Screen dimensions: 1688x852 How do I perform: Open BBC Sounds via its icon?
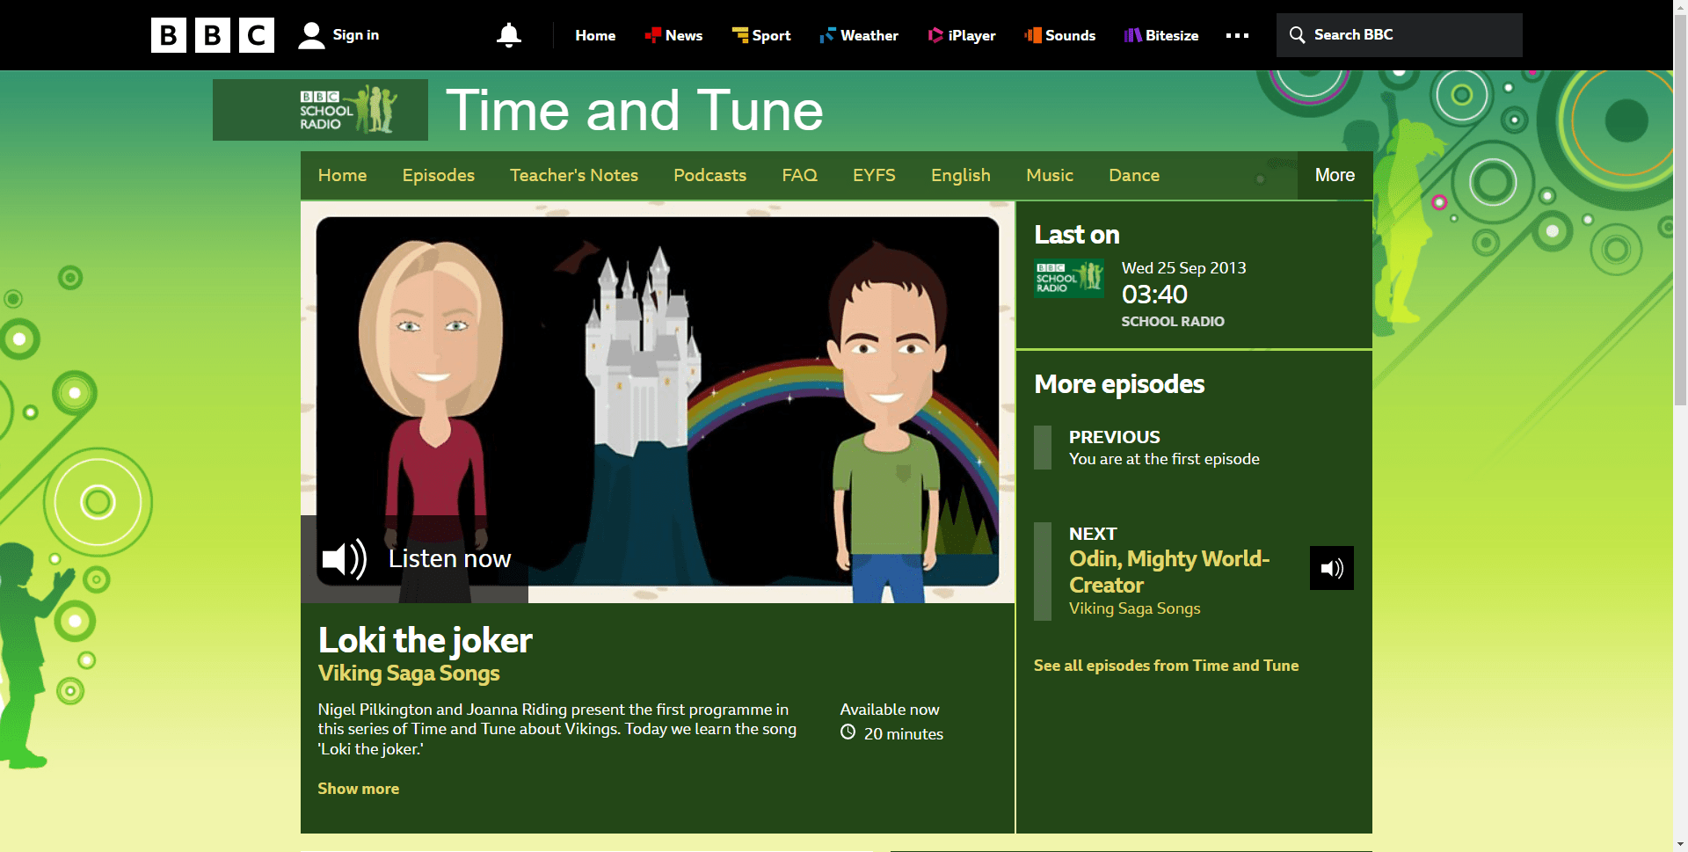pos(1031,35)
